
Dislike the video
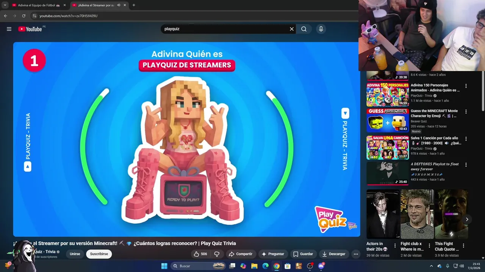coord(217,254)
